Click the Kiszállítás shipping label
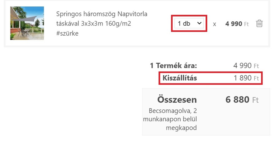 coord(180,78)
